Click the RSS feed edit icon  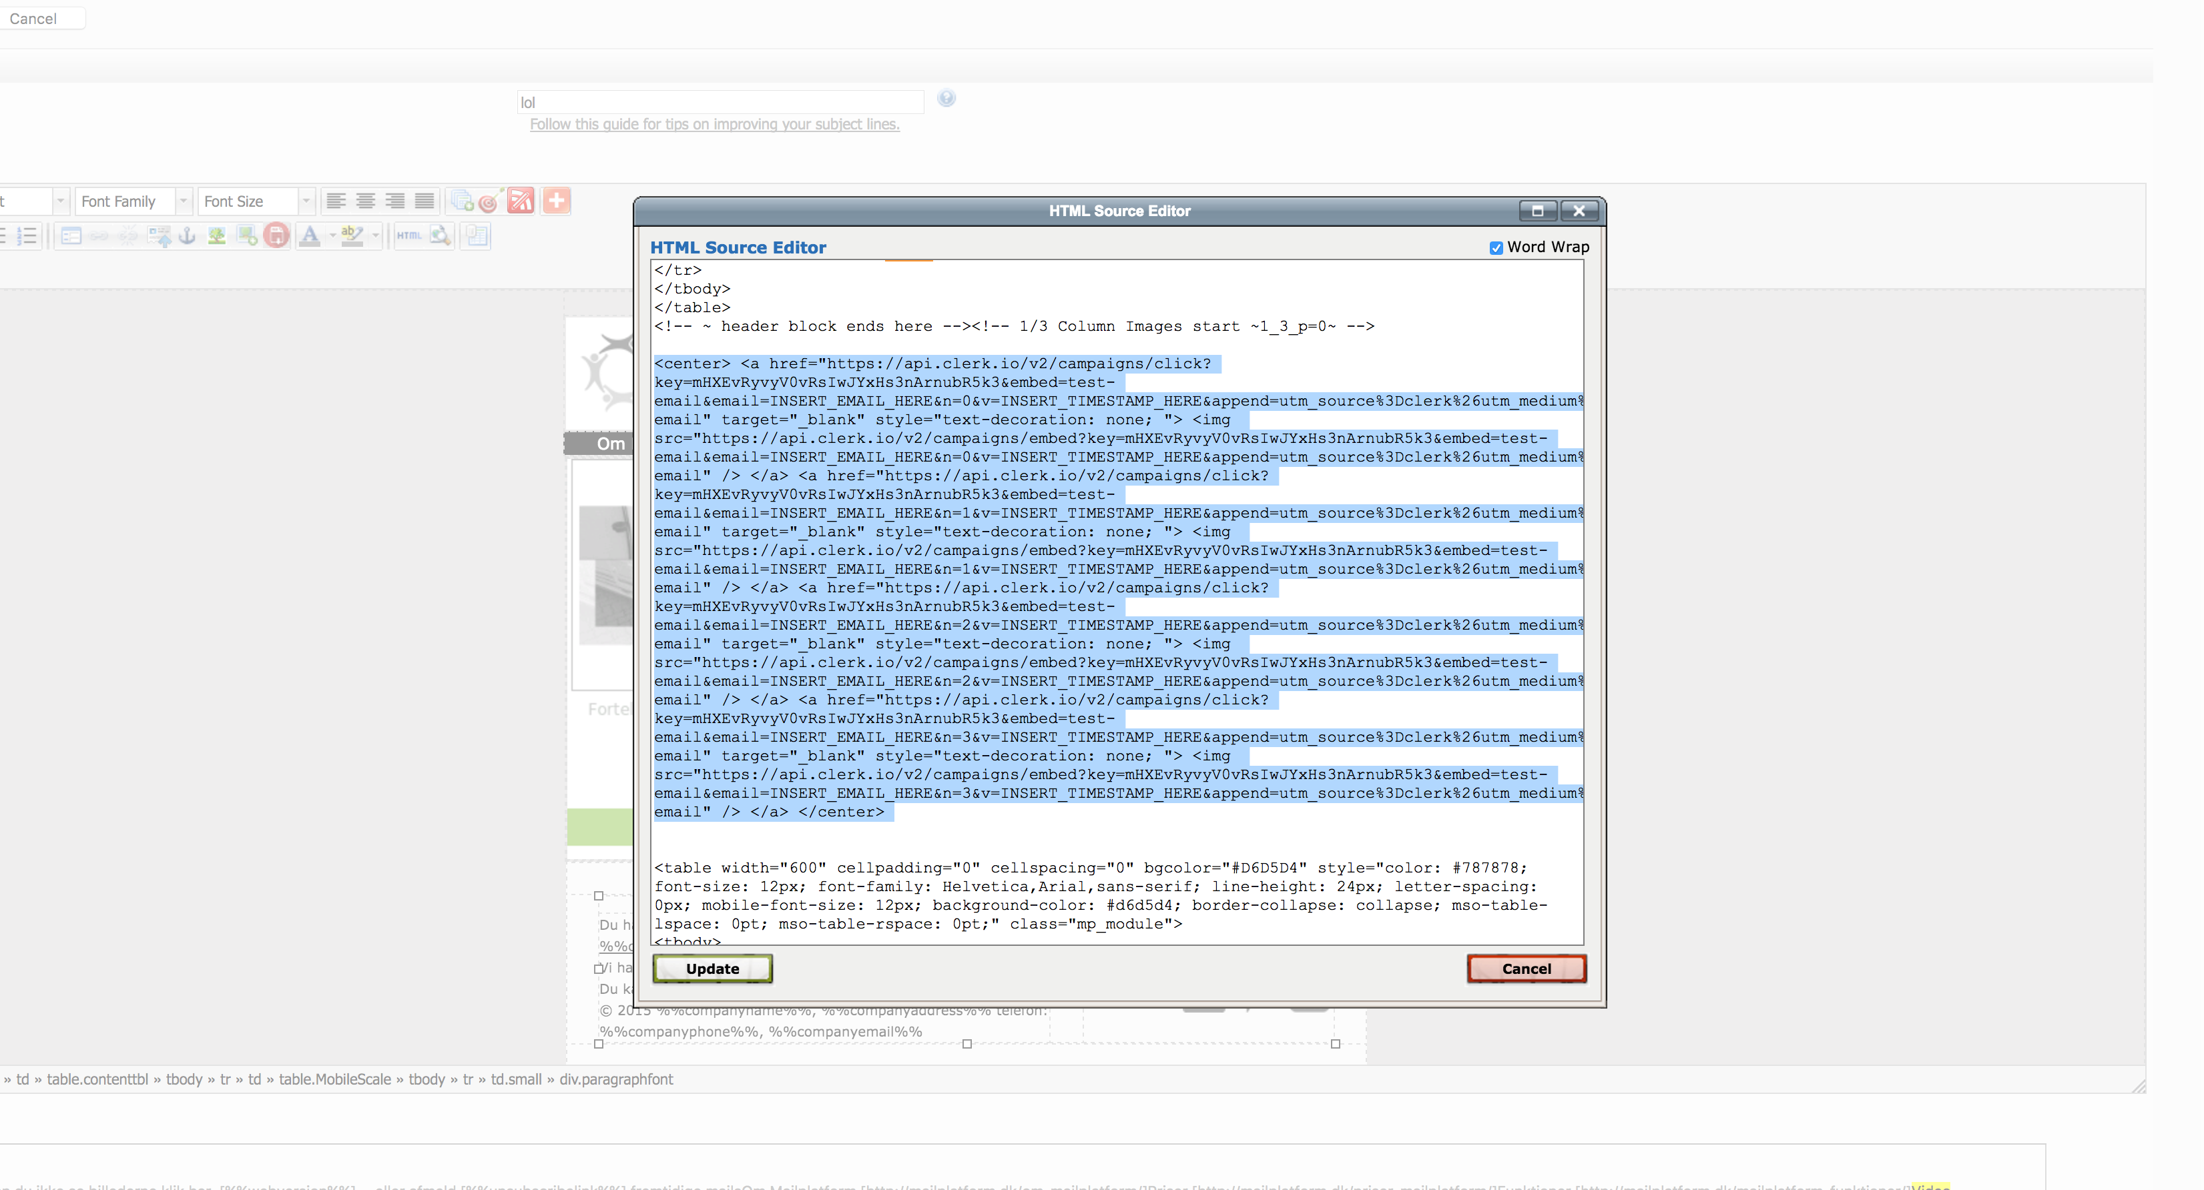tap(520, 201)
